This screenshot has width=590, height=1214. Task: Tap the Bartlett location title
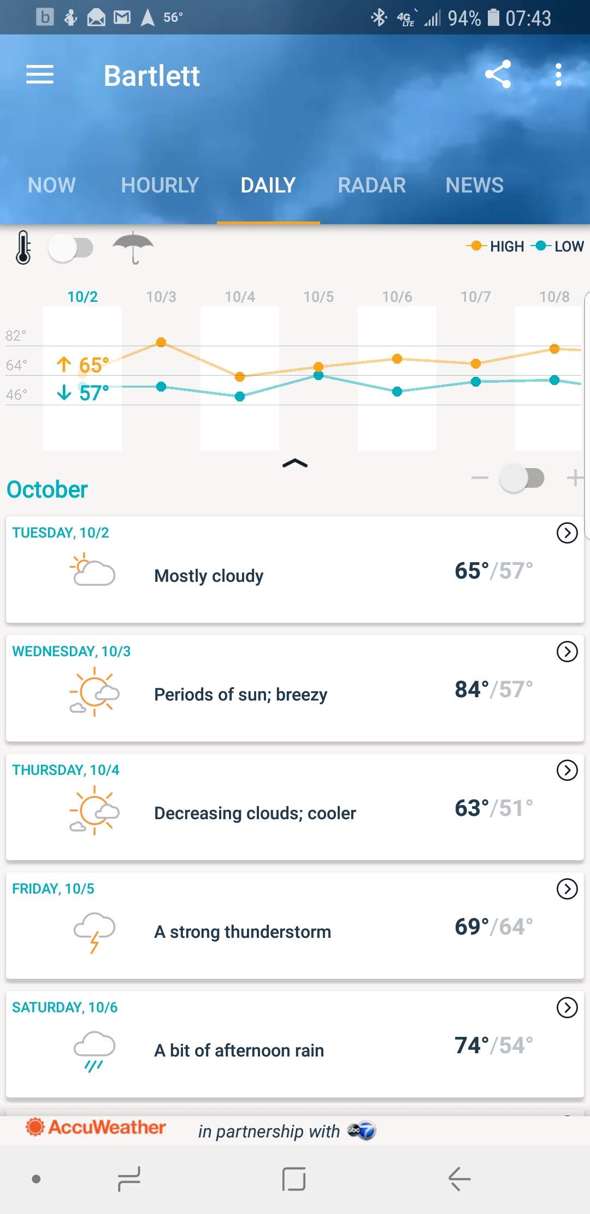click(x=152, y=75)
